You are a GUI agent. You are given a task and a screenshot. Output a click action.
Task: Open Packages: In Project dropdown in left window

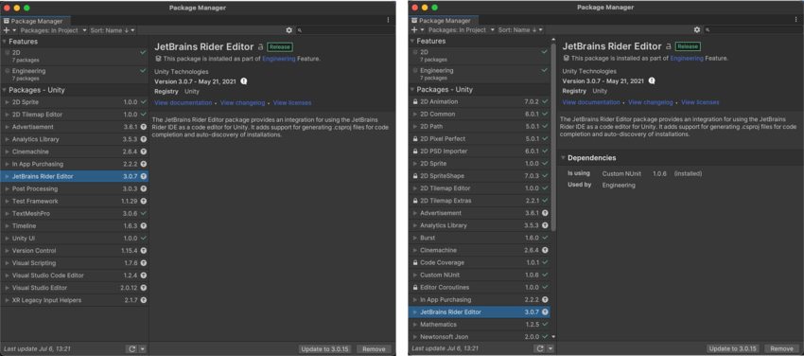[x=53, y=30]
